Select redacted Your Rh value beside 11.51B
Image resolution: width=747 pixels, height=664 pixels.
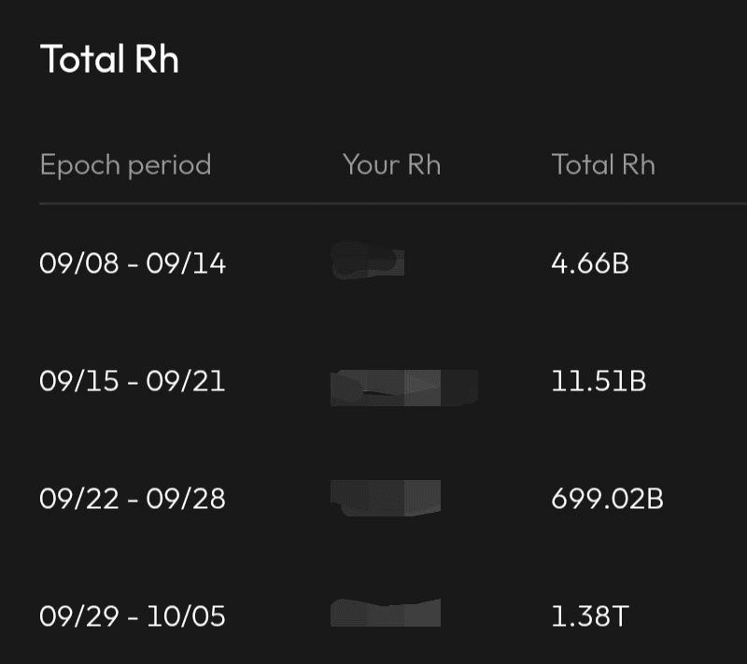click(403, 387)
